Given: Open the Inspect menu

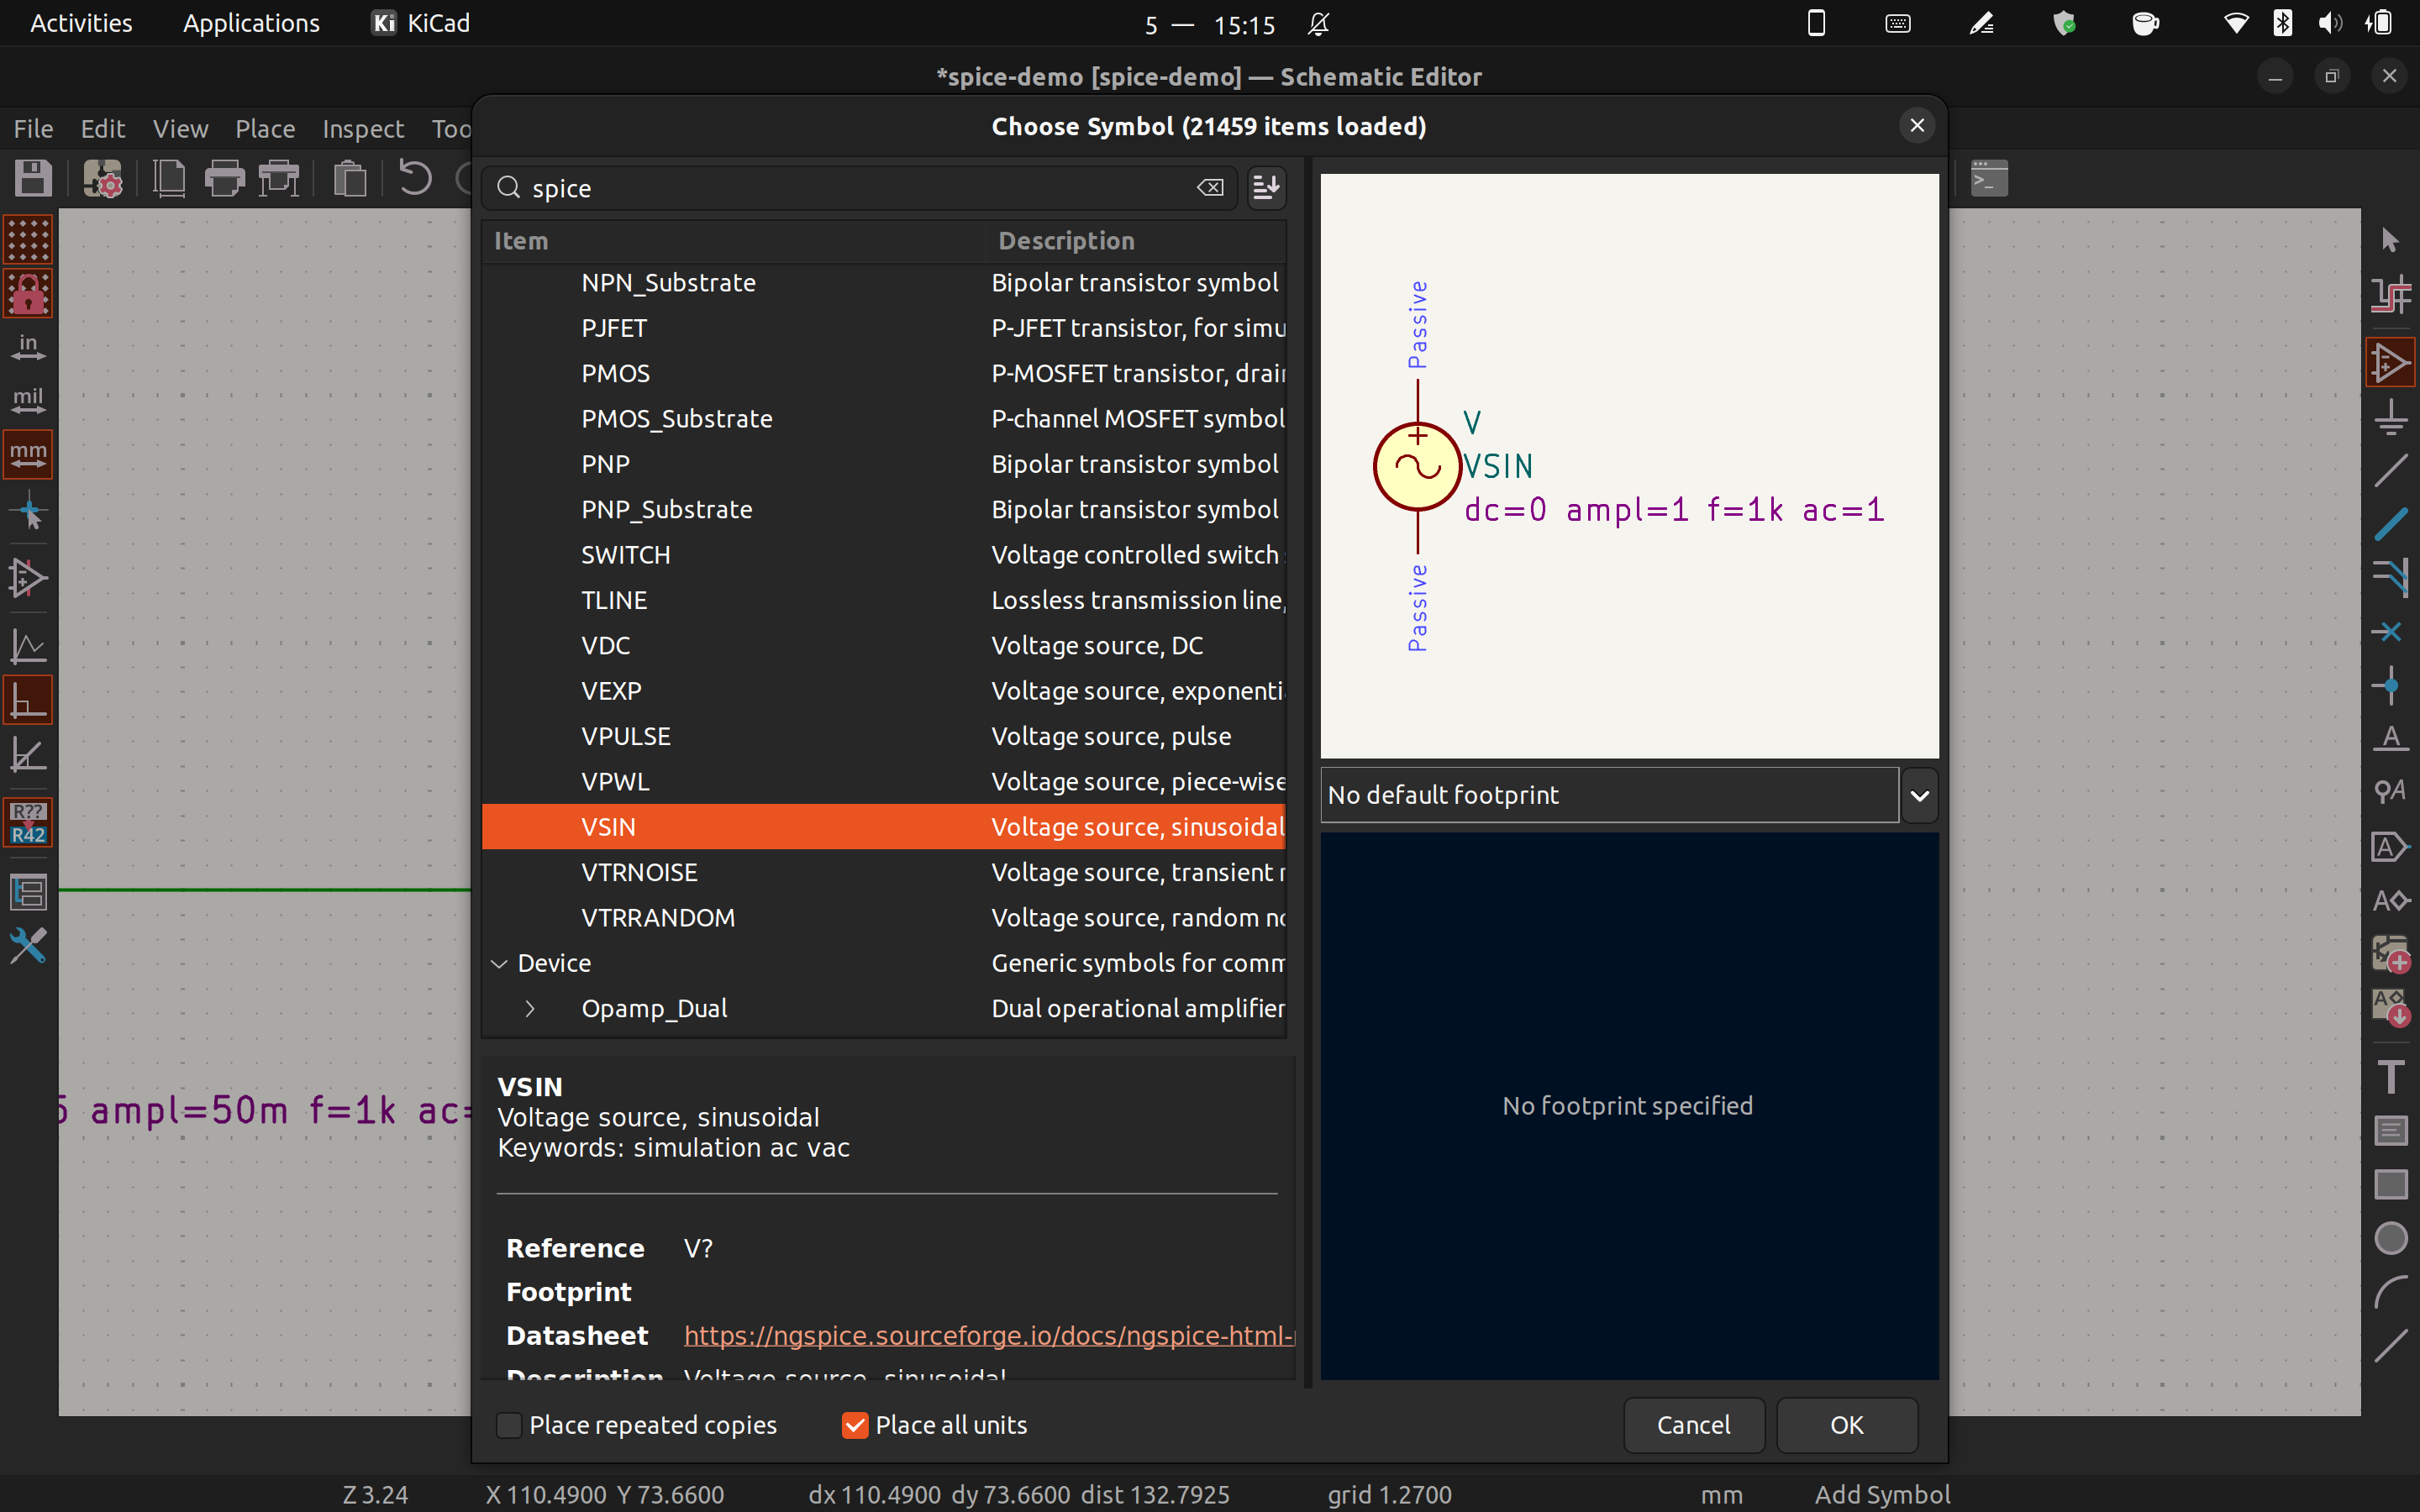Looking at the screenshot, I should [362, 129].
